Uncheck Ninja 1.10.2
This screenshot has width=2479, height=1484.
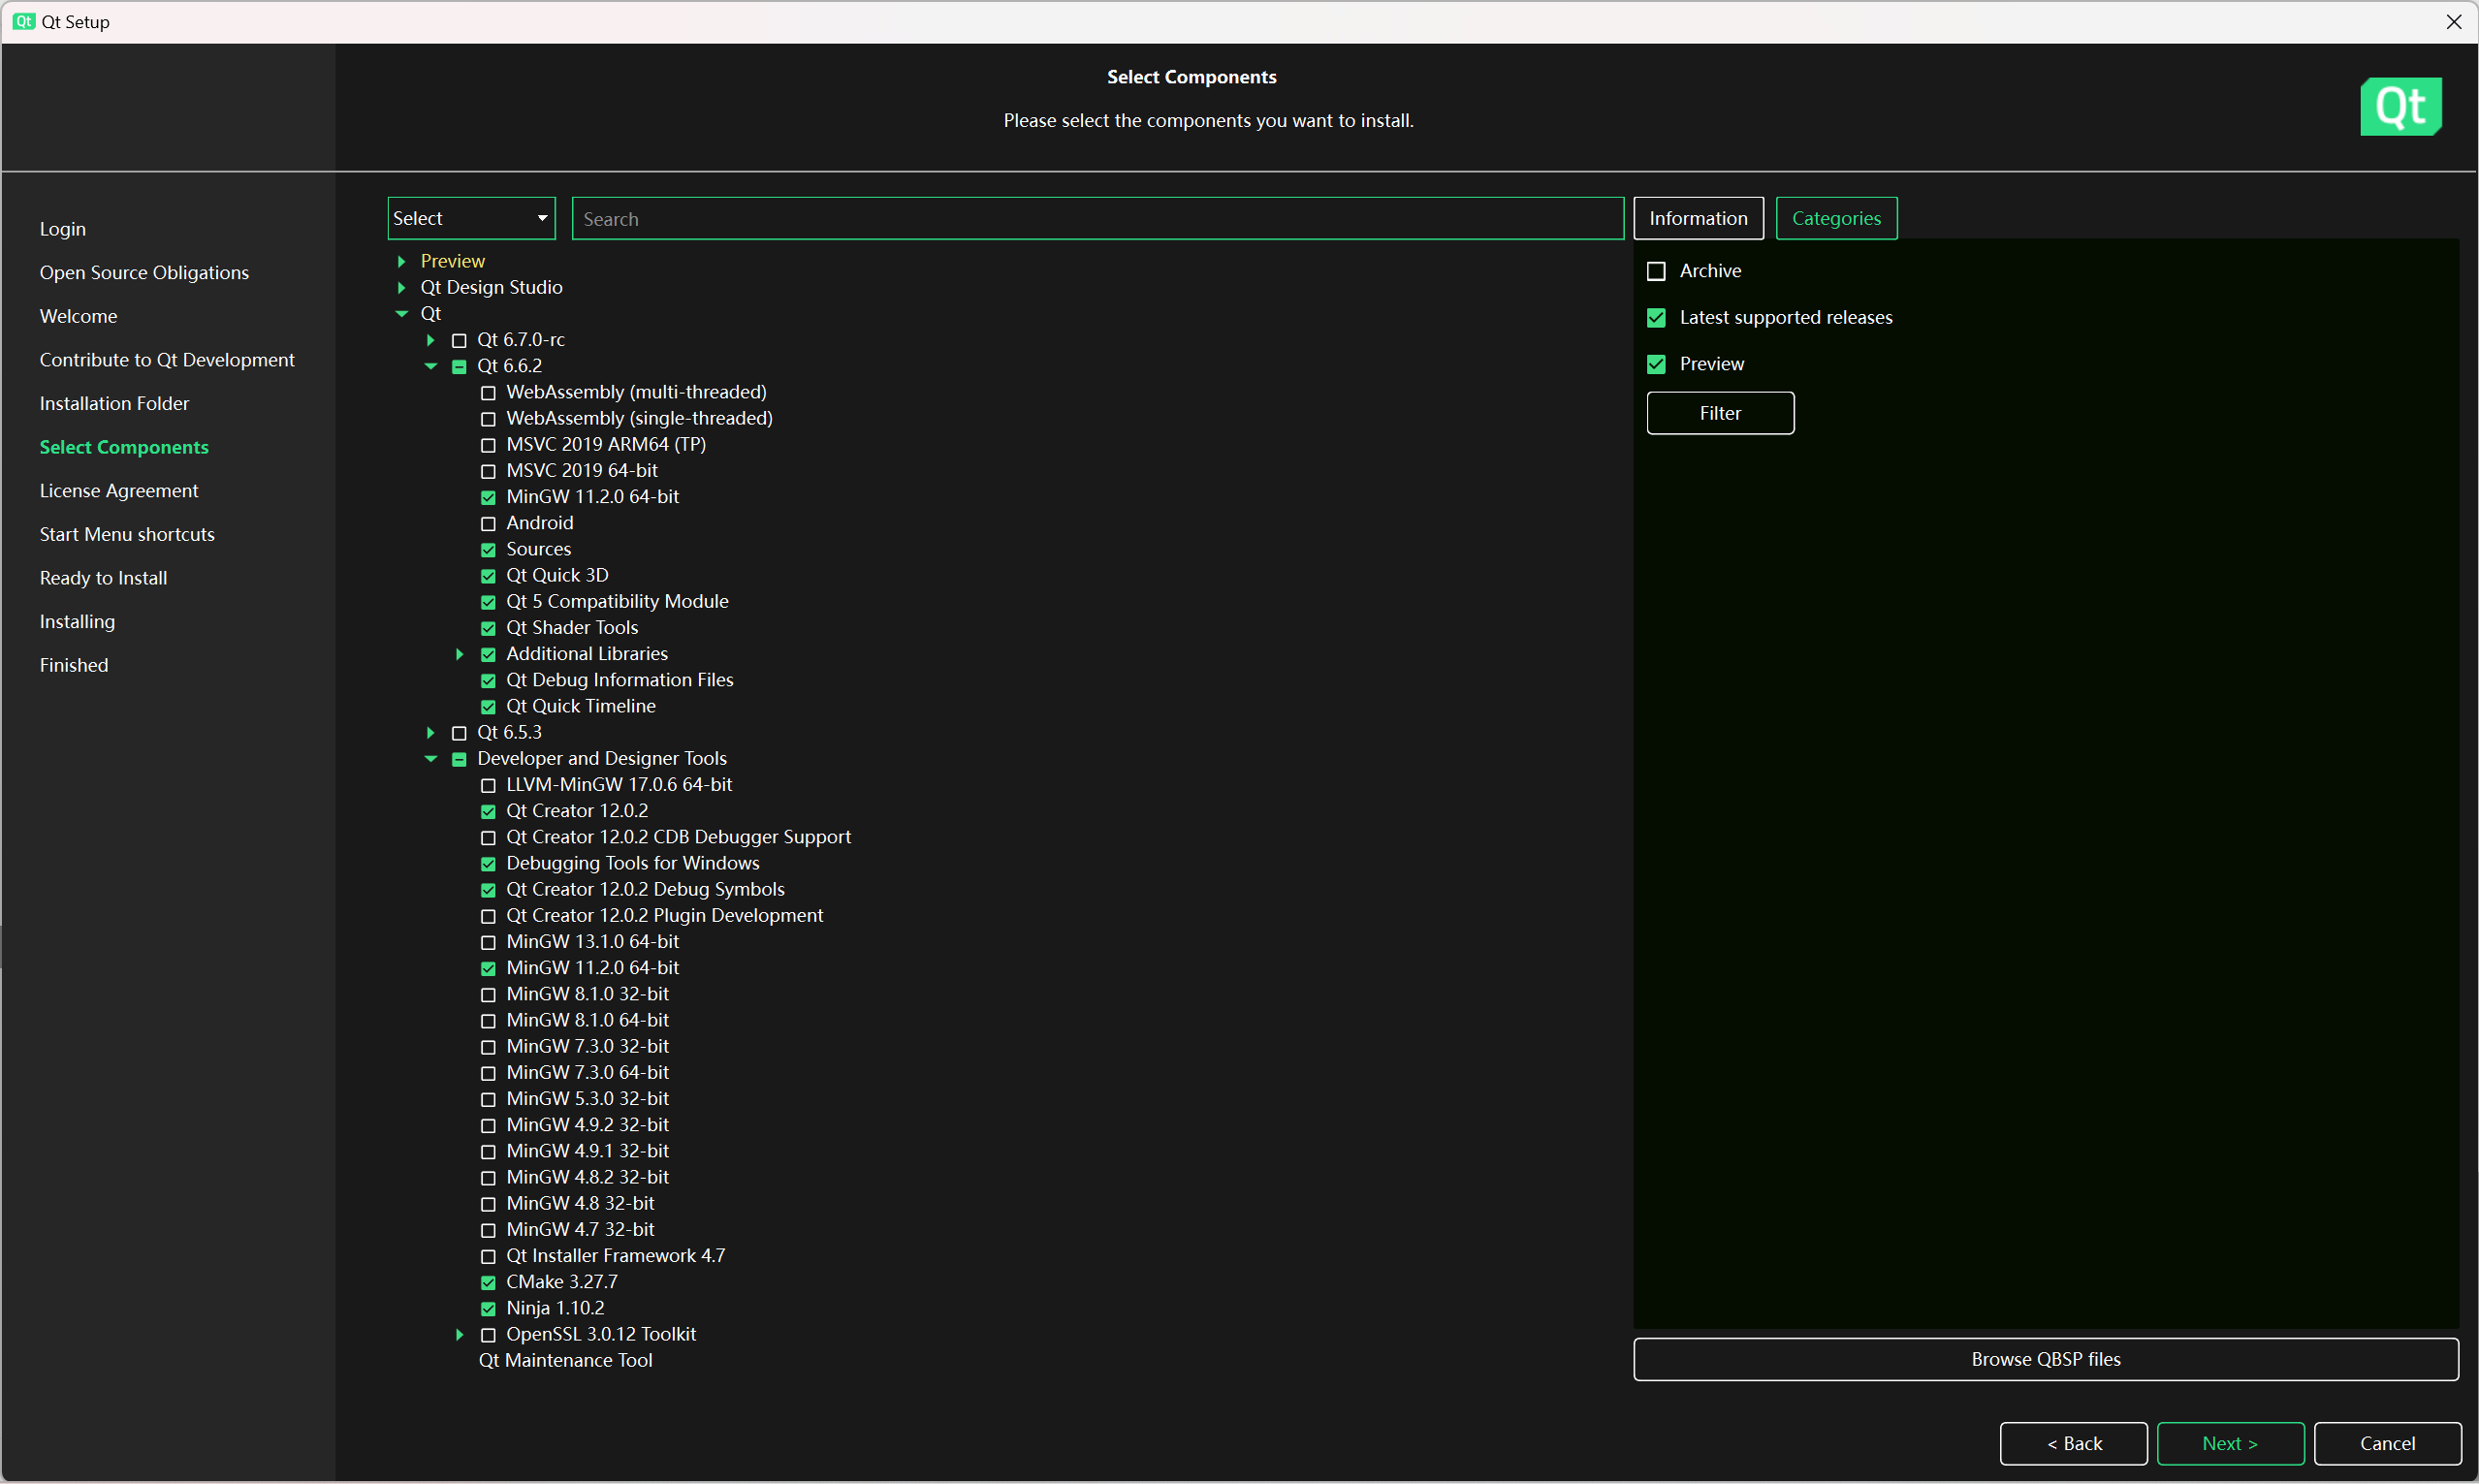[x=488, y=1309]
